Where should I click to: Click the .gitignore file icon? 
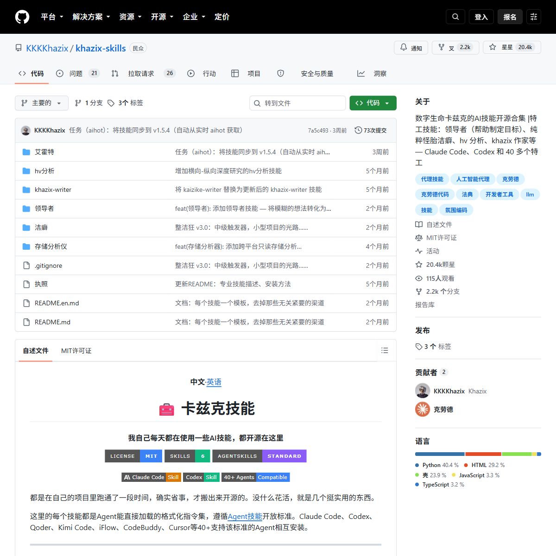click(26, 265)
